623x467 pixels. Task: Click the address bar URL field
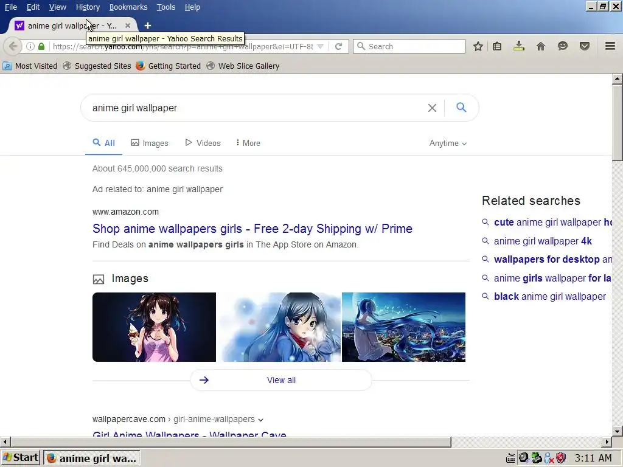[x=183, y=46]
